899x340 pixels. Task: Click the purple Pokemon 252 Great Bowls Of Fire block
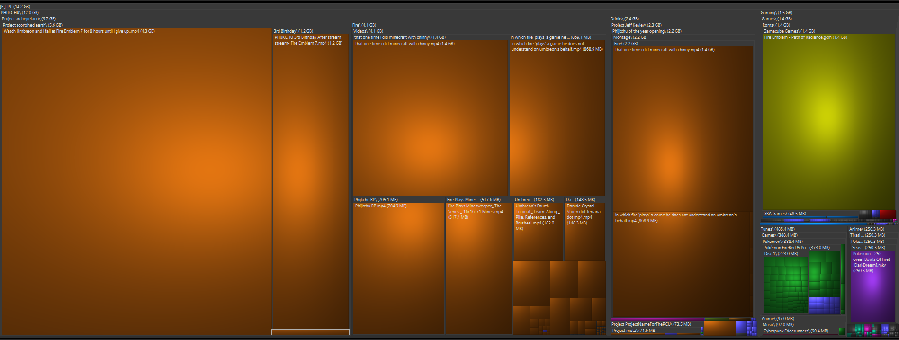click(x=872, y=286)
